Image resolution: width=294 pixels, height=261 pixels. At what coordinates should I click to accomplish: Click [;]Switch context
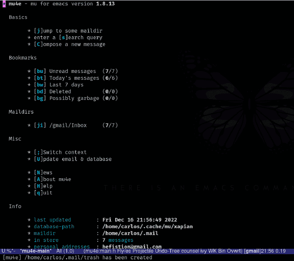click(60, 152)
